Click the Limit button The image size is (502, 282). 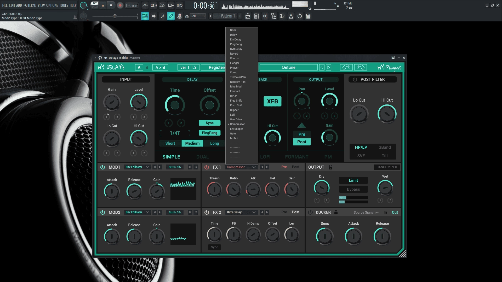pyautogui.click(x=353, y=180)
